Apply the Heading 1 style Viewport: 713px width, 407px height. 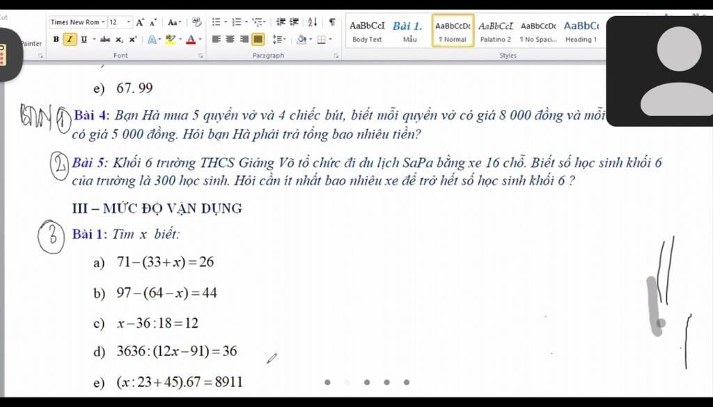[x=581, y=31]
